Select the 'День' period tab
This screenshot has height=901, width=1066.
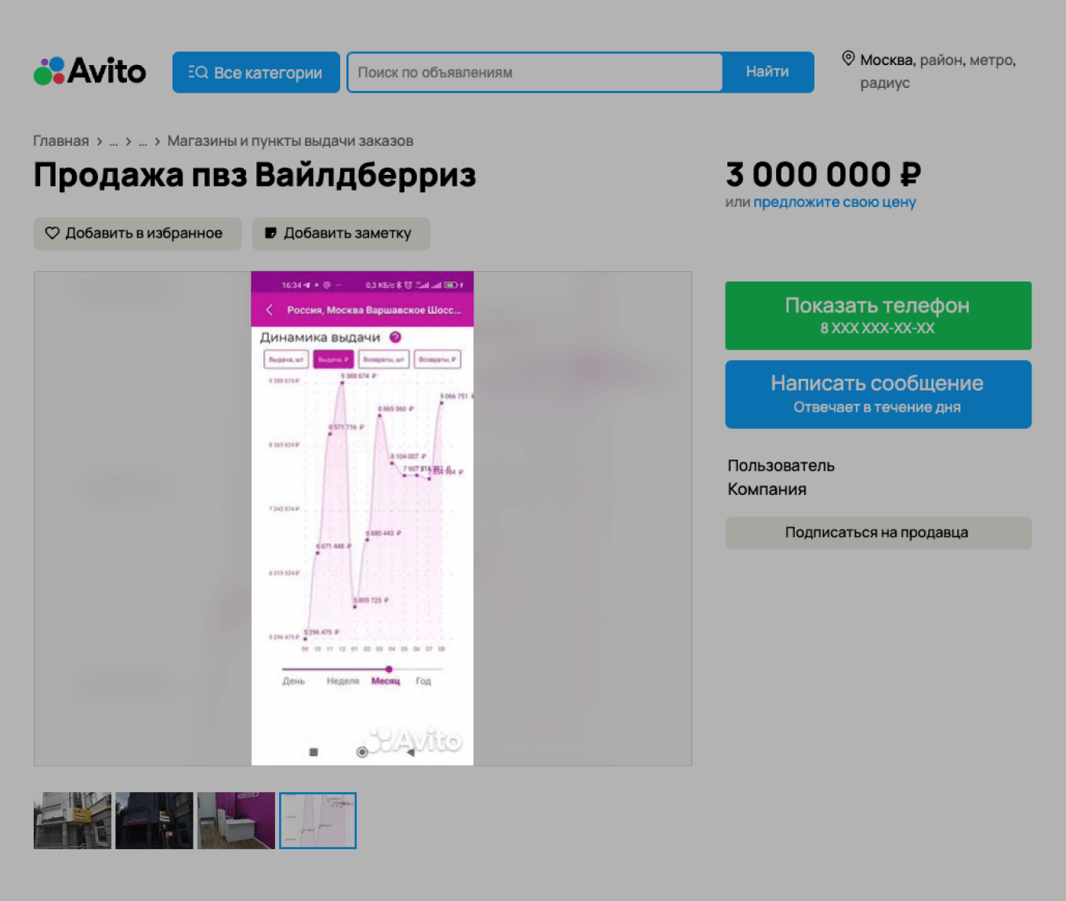[295, 681]
